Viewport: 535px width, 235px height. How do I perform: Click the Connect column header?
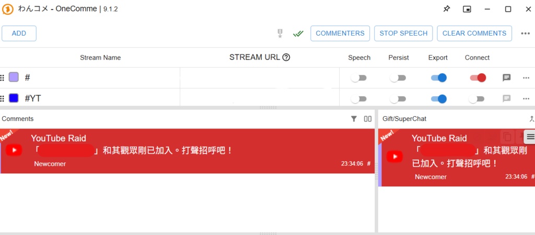[x=477, y=58]
